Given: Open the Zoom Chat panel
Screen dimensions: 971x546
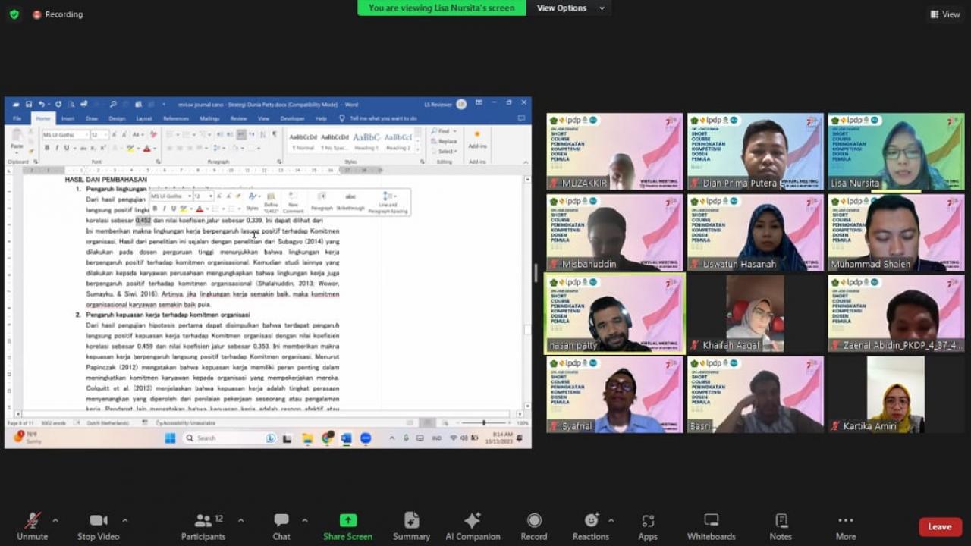Looking at the screenshot, I should point(281,526).
